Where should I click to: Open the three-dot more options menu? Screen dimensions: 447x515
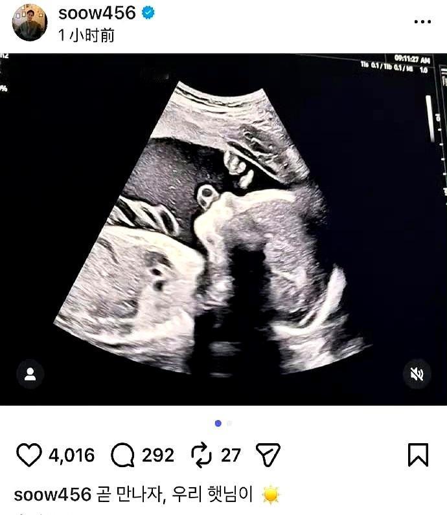422,22
